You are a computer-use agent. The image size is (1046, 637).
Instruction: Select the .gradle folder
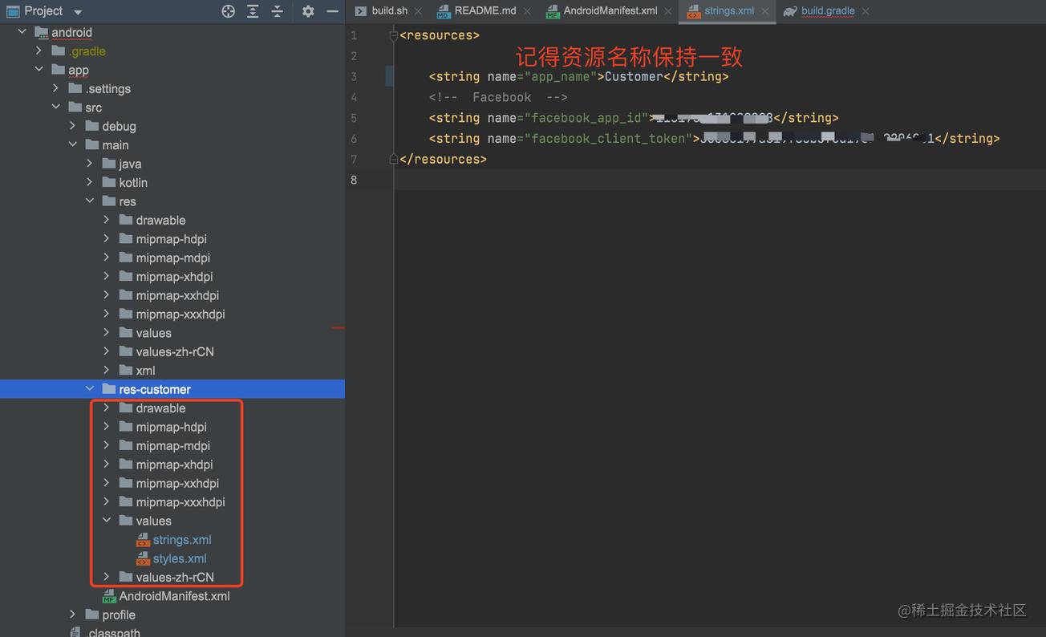[x=87, y=51]
